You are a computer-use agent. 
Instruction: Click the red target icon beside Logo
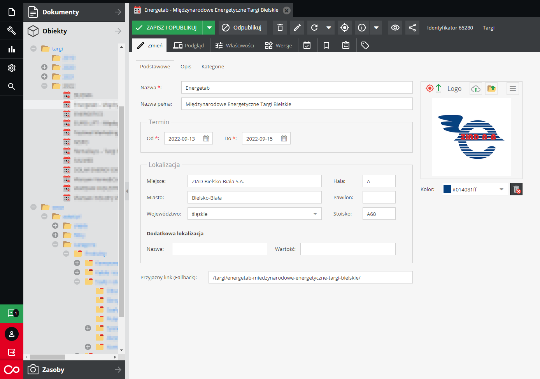pos(430,88)
